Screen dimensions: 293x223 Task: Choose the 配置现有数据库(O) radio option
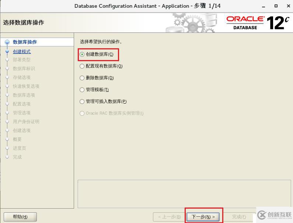101,66
